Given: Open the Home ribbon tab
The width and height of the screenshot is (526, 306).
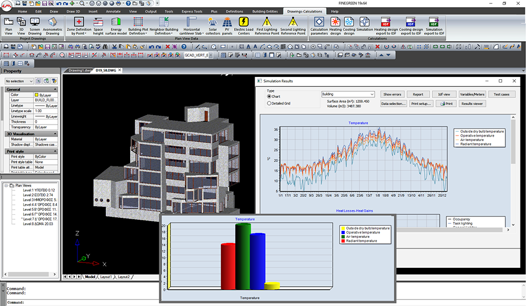Looking at the screenshot, I should (x=23, y=12).
